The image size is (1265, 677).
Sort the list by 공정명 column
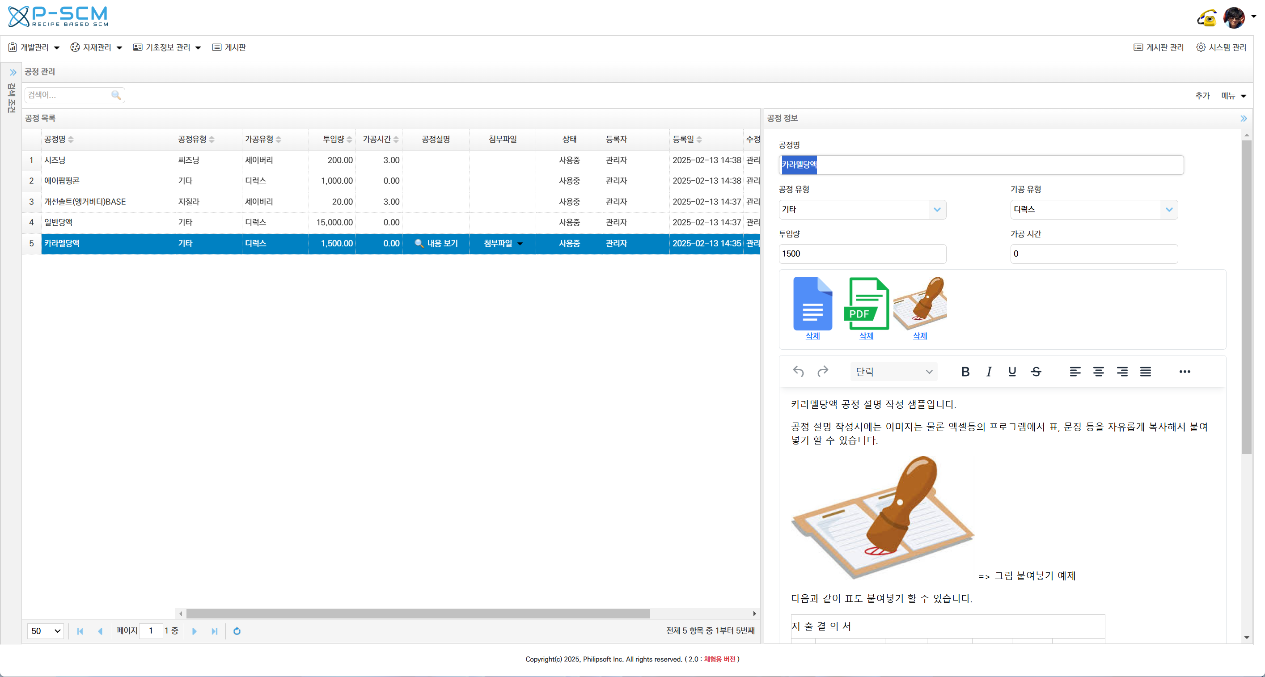tap(59, 140)
